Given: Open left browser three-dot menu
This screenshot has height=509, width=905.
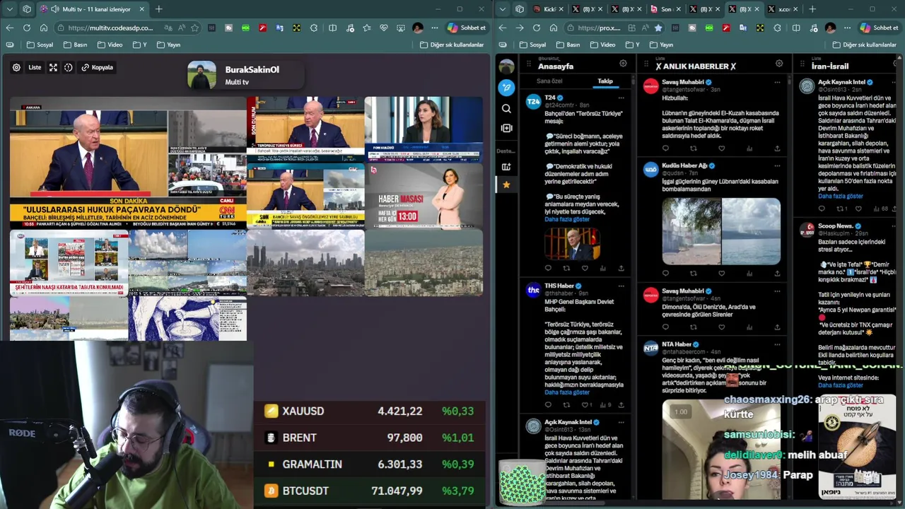Looking at the screenshot, I should click(x=435, y=28).
